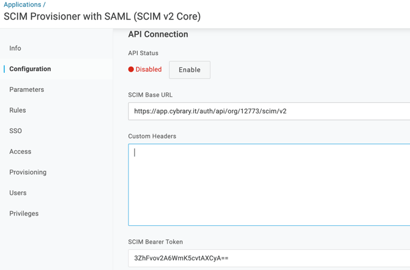Image resolution: width=410 pixels, height=270 pixels.
Task: Open the Parameters section
Action: coord(26,90)
